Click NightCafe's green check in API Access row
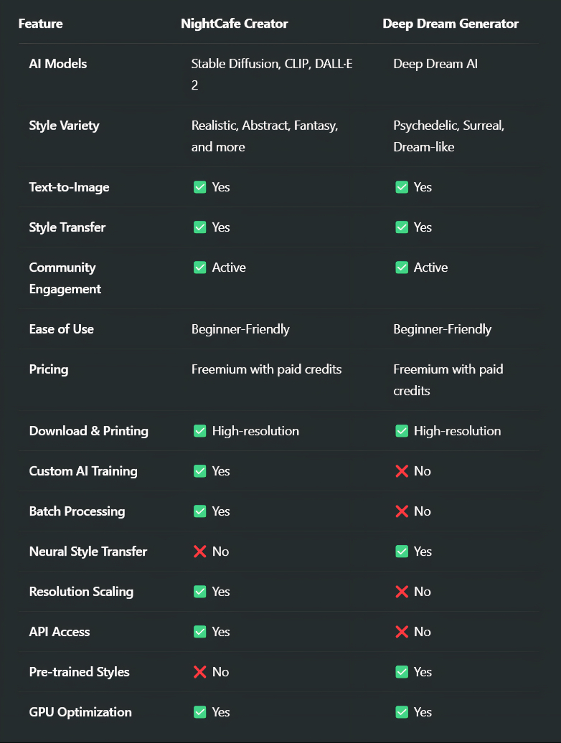Viewport: 561px width, 743px height. coord(200,632)
